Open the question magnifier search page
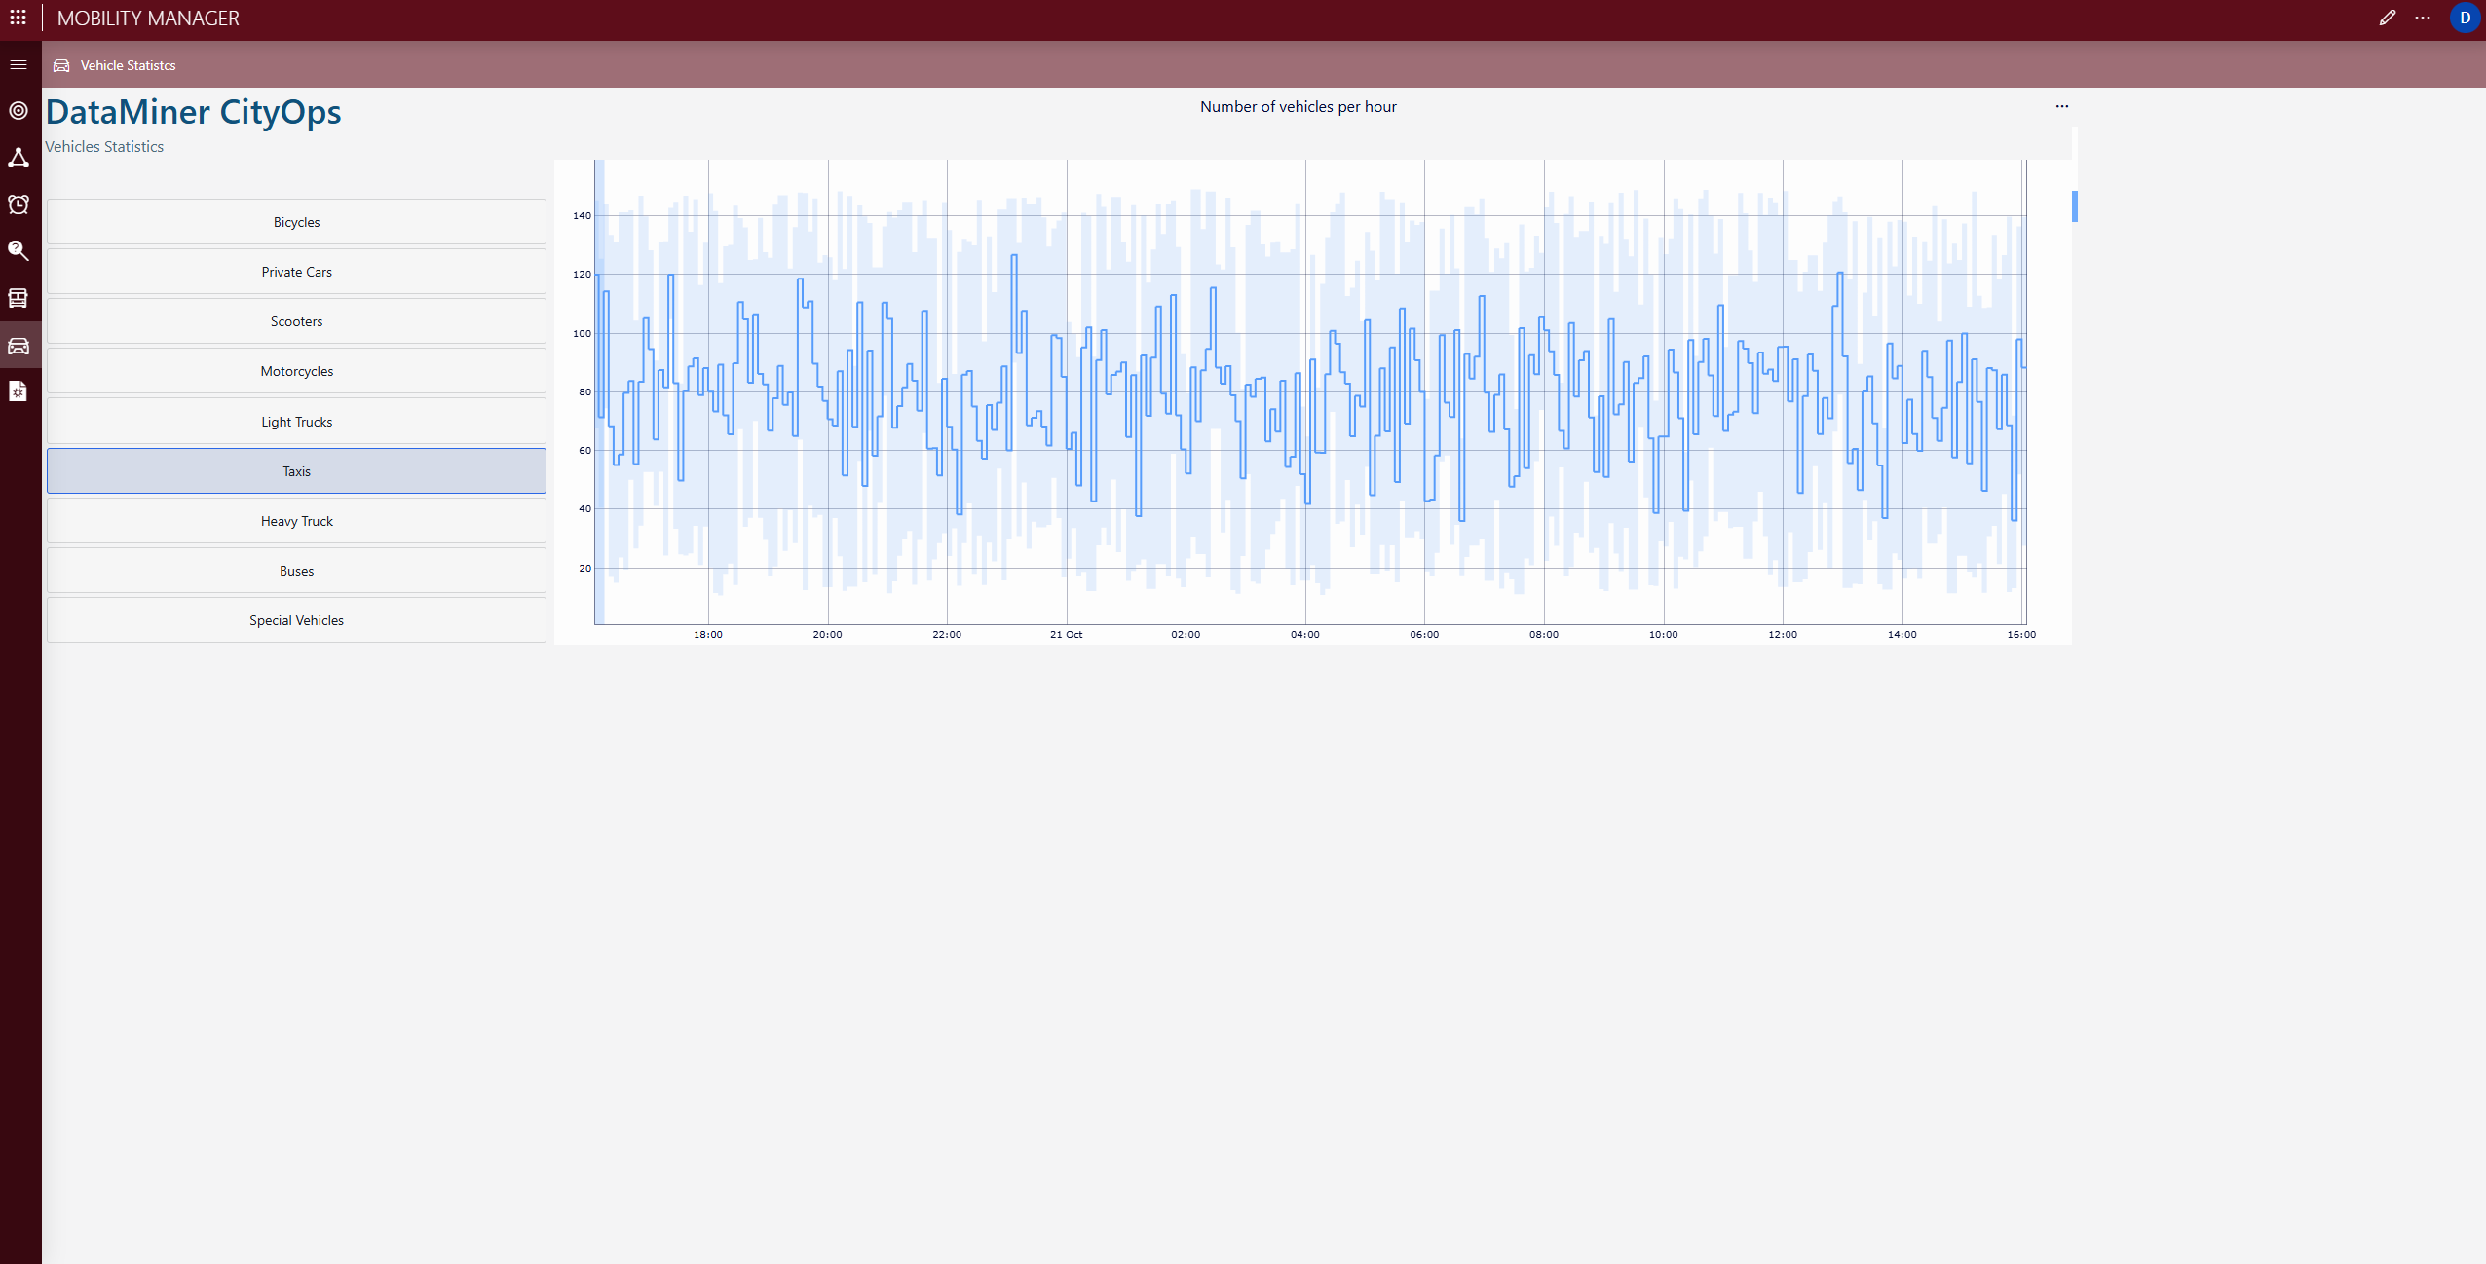 pyautogui.click(x=18, y=251)
